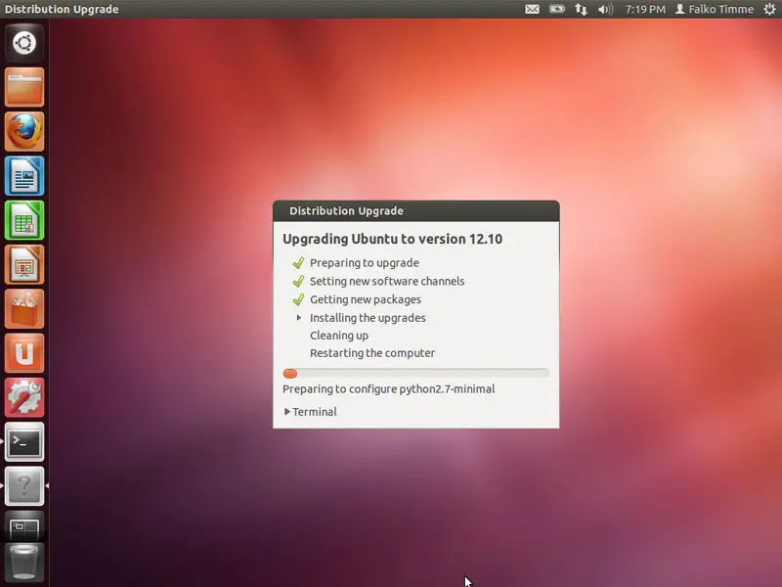Check the battery indicator
782x587 pixels.
point(556,9)
